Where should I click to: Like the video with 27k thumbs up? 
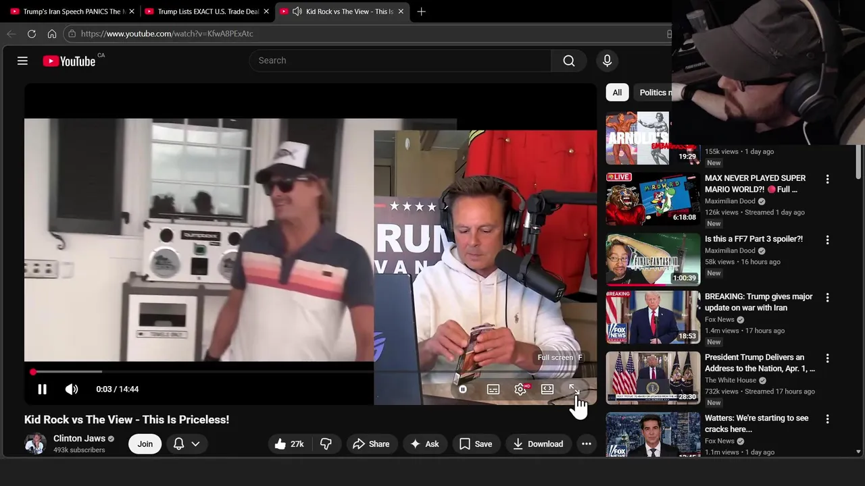click(289, 443)
